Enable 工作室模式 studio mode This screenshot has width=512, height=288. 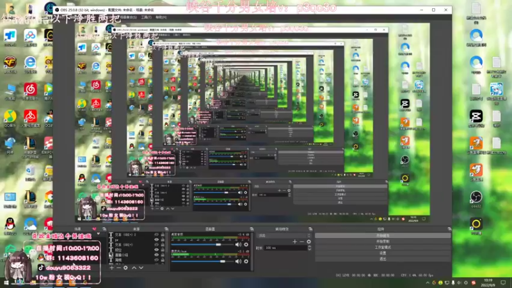tap(383, 247)
